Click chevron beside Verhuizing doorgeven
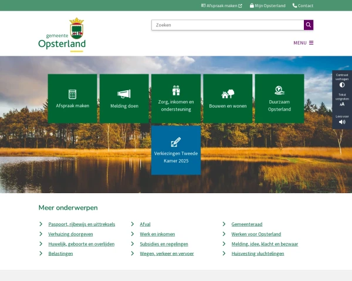The height and width of the screenshot is (281, 352). pyautogui.click(x=41, y=234)
